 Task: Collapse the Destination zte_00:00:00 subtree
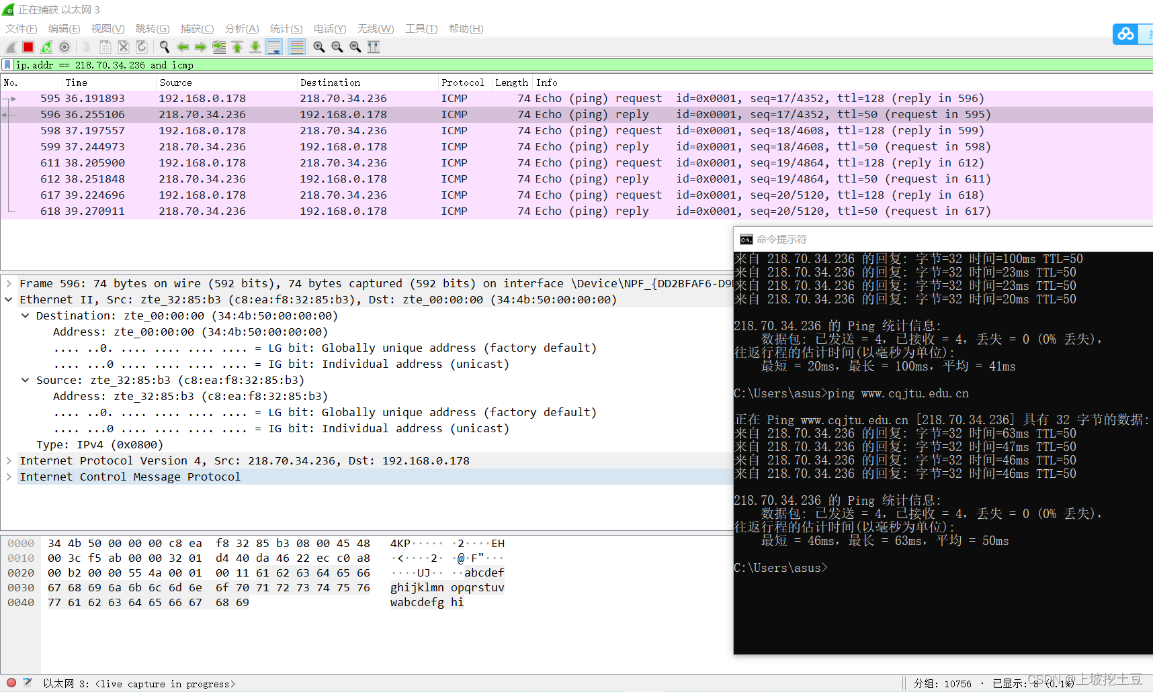(x=25, y=316)
